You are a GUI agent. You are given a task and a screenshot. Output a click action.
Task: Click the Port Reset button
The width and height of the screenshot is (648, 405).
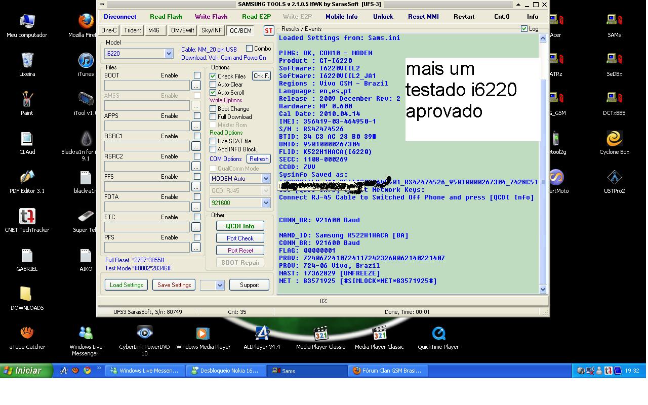pyautogui.click(x=240, y=251)
